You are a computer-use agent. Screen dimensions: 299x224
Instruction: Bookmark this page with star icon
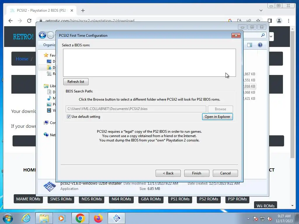tap(258, 21)
